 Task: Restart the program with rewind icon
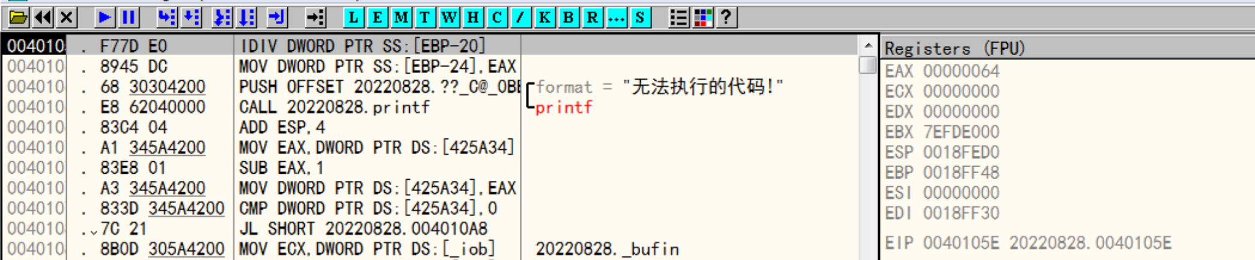click(x=43, y=17)
